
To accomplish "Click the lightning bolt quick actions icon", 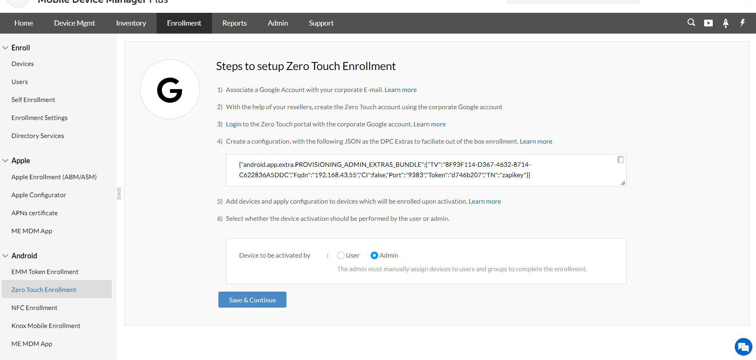I will pyautogui.click(x=742, y=23).
